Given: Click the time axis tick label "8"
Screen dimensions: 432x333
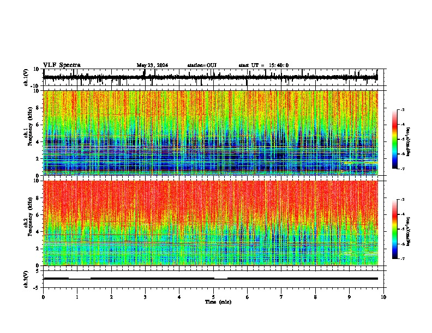Looking at the screenshot, I should [x=315, y=297].
